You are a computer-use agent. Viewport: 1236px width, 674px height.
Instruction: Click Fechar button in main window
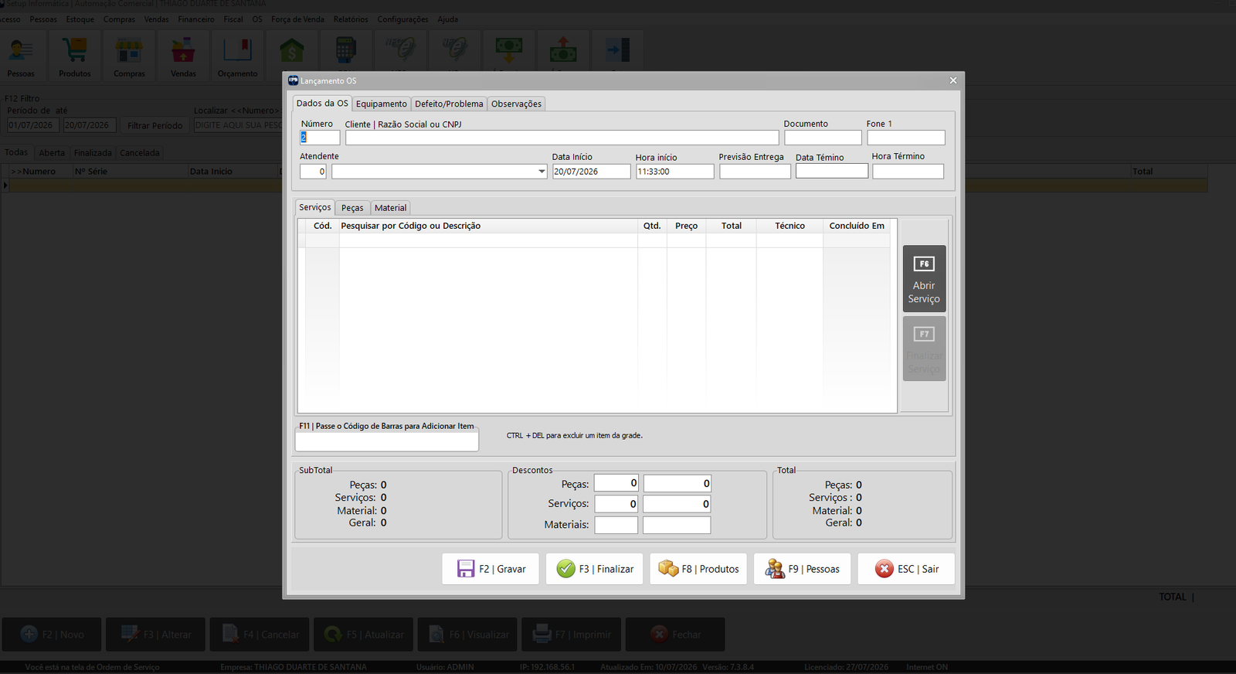675,635
